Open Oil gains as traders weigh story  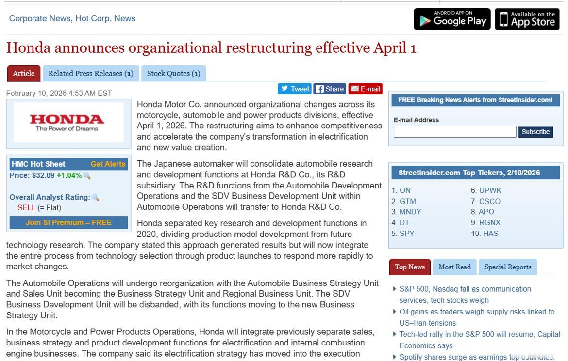[477, 317]
